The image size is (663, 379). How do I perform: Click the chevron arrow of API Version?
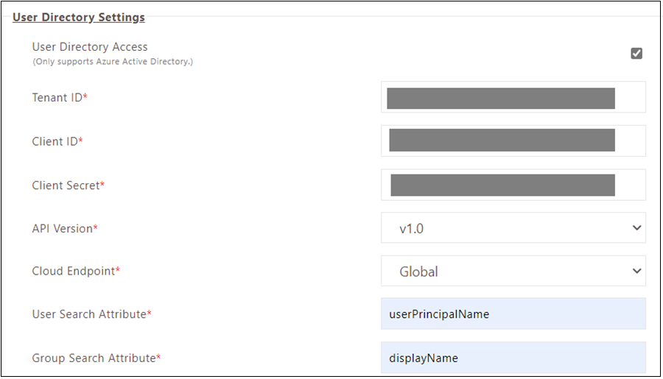click(x=636, y=227)
